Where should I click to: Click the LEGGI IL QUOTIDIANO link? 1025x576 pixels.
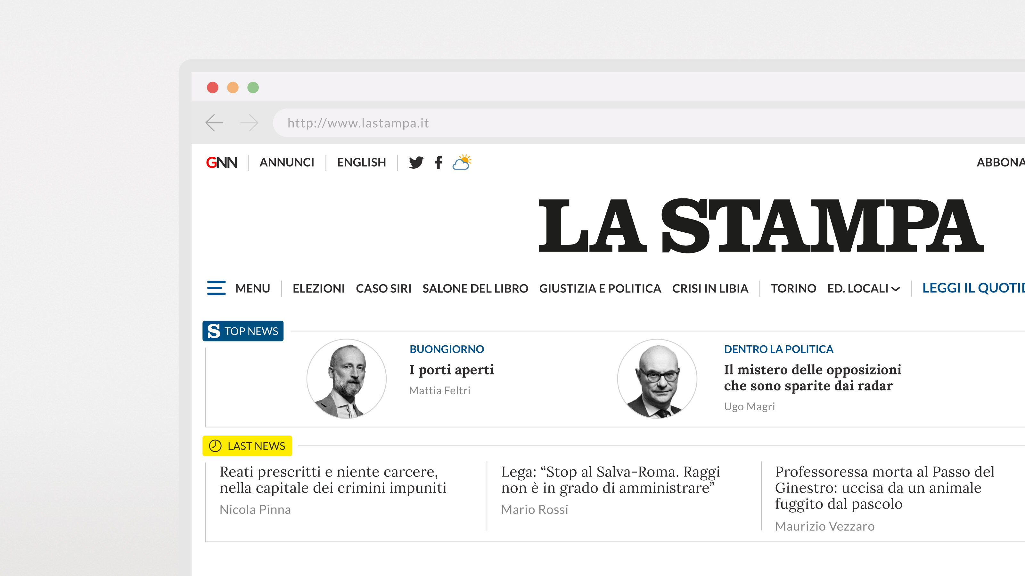pyautogui.click(x=973, y=288)
